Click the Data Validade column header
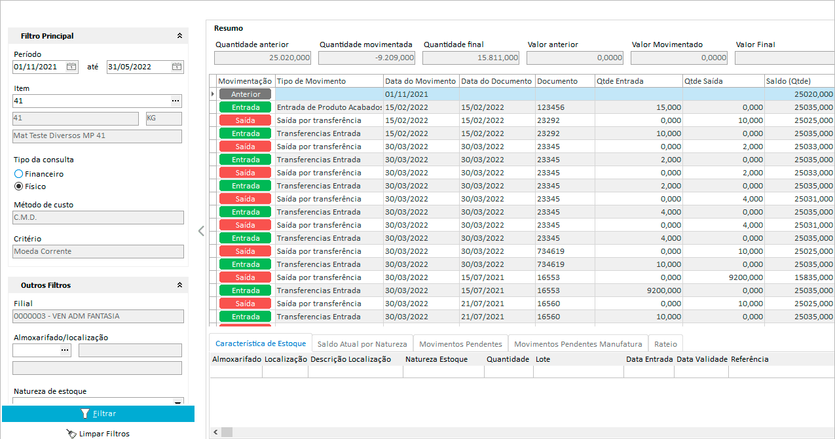Viewport: 835px width, 439px height. (x=702, y=359)
